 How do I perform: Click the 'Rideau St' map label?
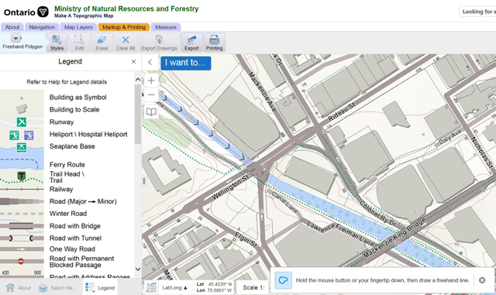[342, 112]
